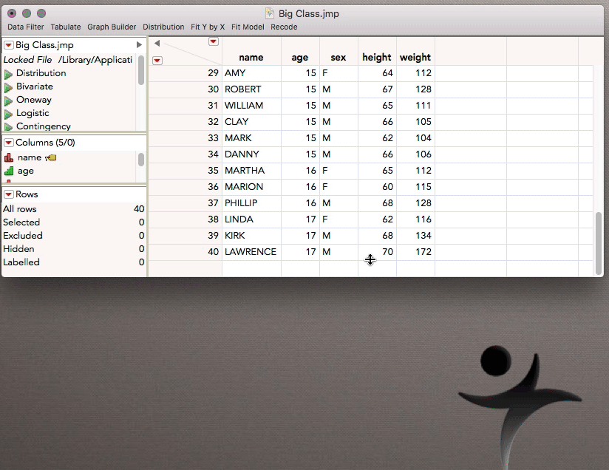Viewport: 609px width, 470px height.
Task: Click the nominal bars icon beside name column
Action: (x=10, y=157)
